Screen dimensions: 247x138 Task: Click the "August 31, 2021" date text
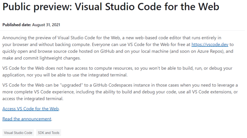[x=46, y=25]
